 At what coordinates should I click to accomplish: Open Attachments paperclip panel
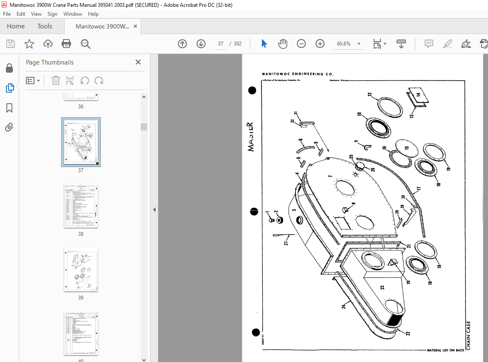(9, 127)
